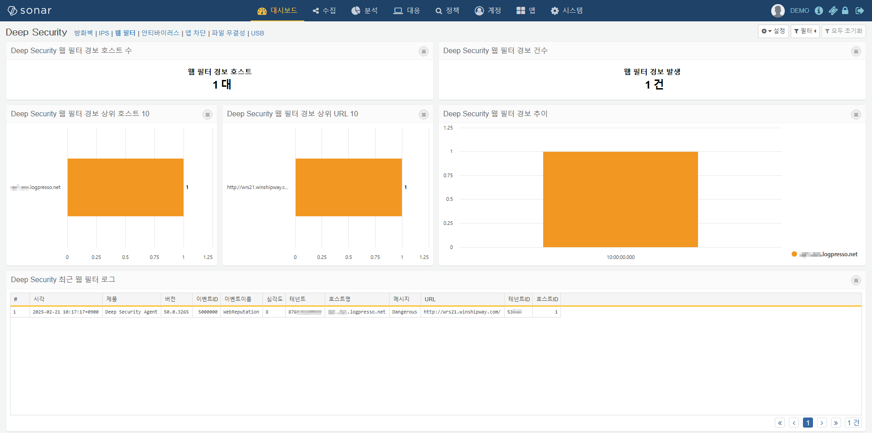Screen dimensions: 872x433
Task: Open menu for 웹 필터 경보 추이 widget
Action: [856, 114]
